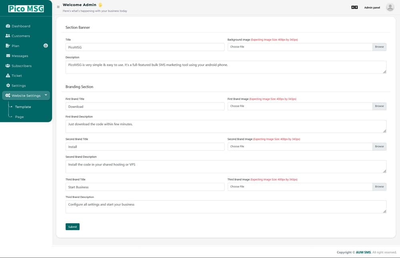
Task: Click the Submit button
Action: click(72, 227)
